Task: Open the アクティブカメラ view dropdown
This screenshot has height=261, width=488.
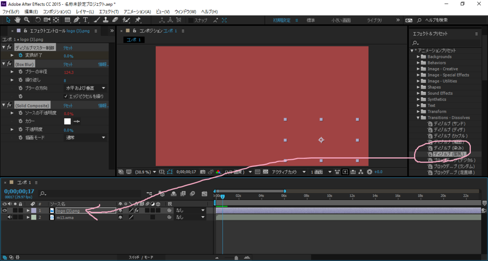Action: [x=288, y=172]
